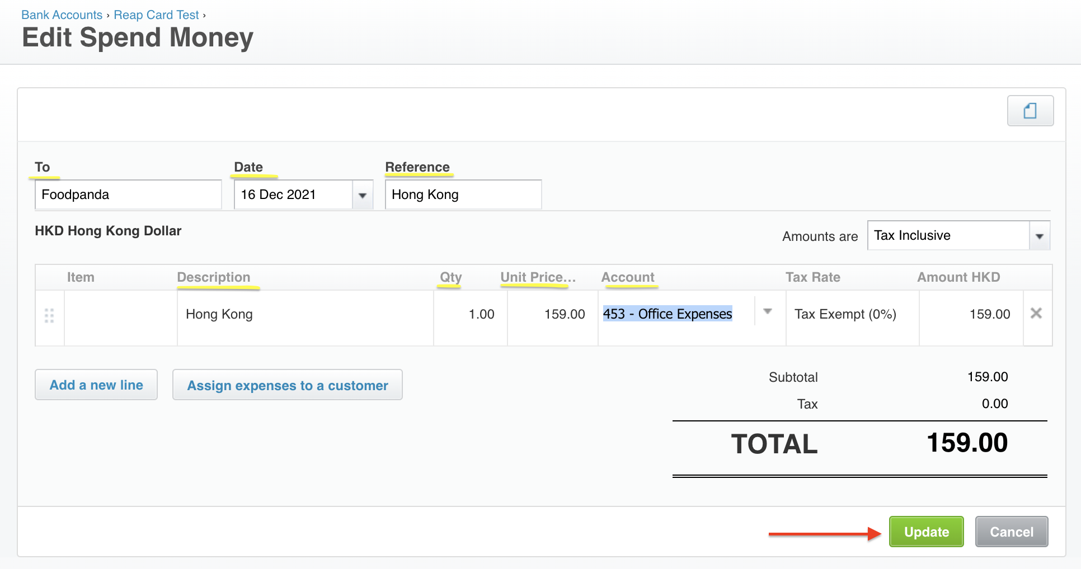The width and height of the screenshot is (1081, 569).
Task: Select the Unit Price cell 159.00
Action: [553, 315]
